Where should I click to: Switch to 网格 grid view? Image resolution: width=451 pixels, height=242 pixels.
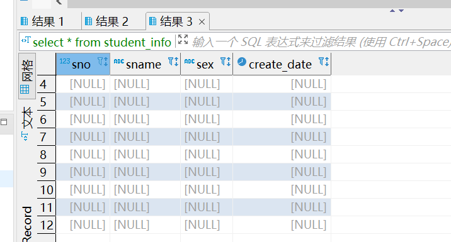27,76
